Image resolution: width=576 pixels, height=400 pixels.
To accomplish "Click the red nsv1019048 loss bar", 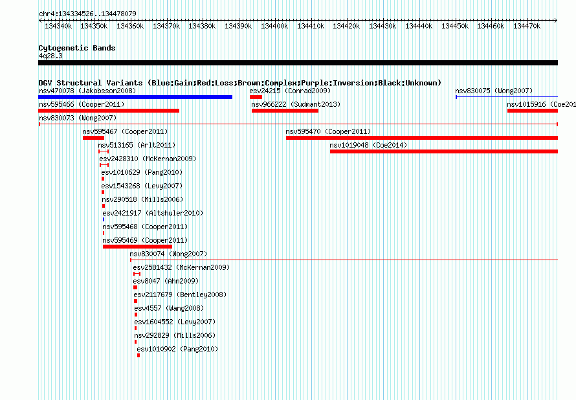I will pyautogui.click(x=444, y=151).
